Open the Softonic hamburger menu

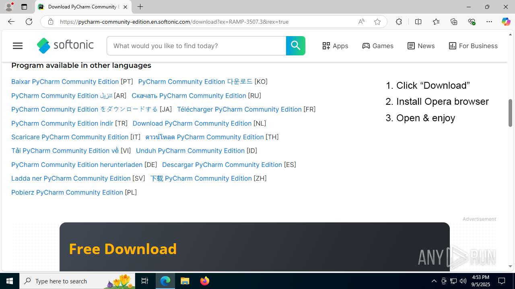tap(18, 46)
